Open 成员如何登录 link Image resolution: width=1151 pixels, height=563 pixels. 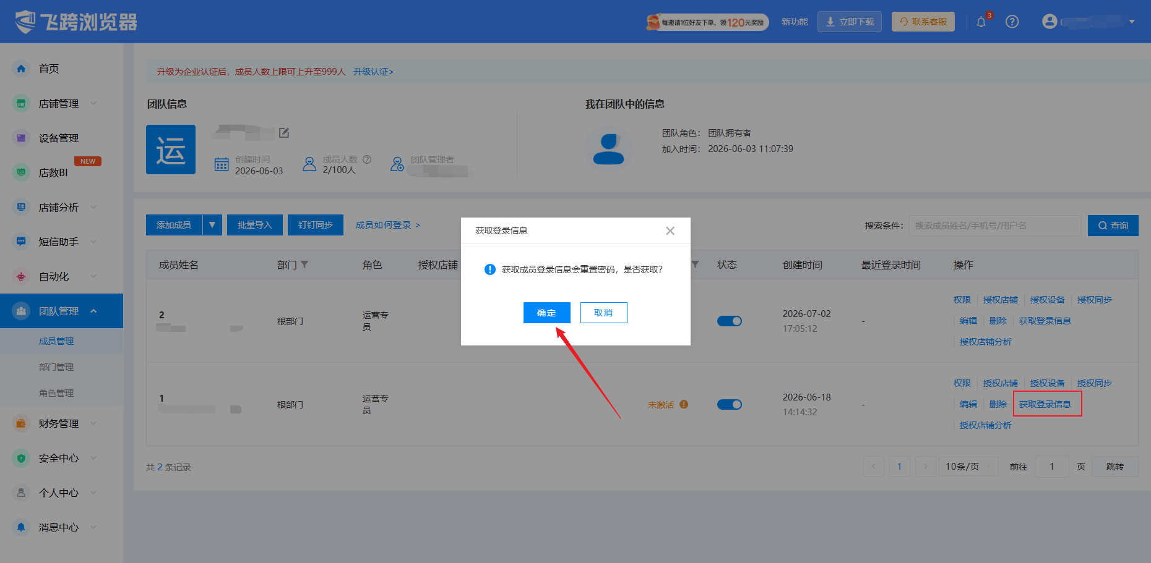388,225
